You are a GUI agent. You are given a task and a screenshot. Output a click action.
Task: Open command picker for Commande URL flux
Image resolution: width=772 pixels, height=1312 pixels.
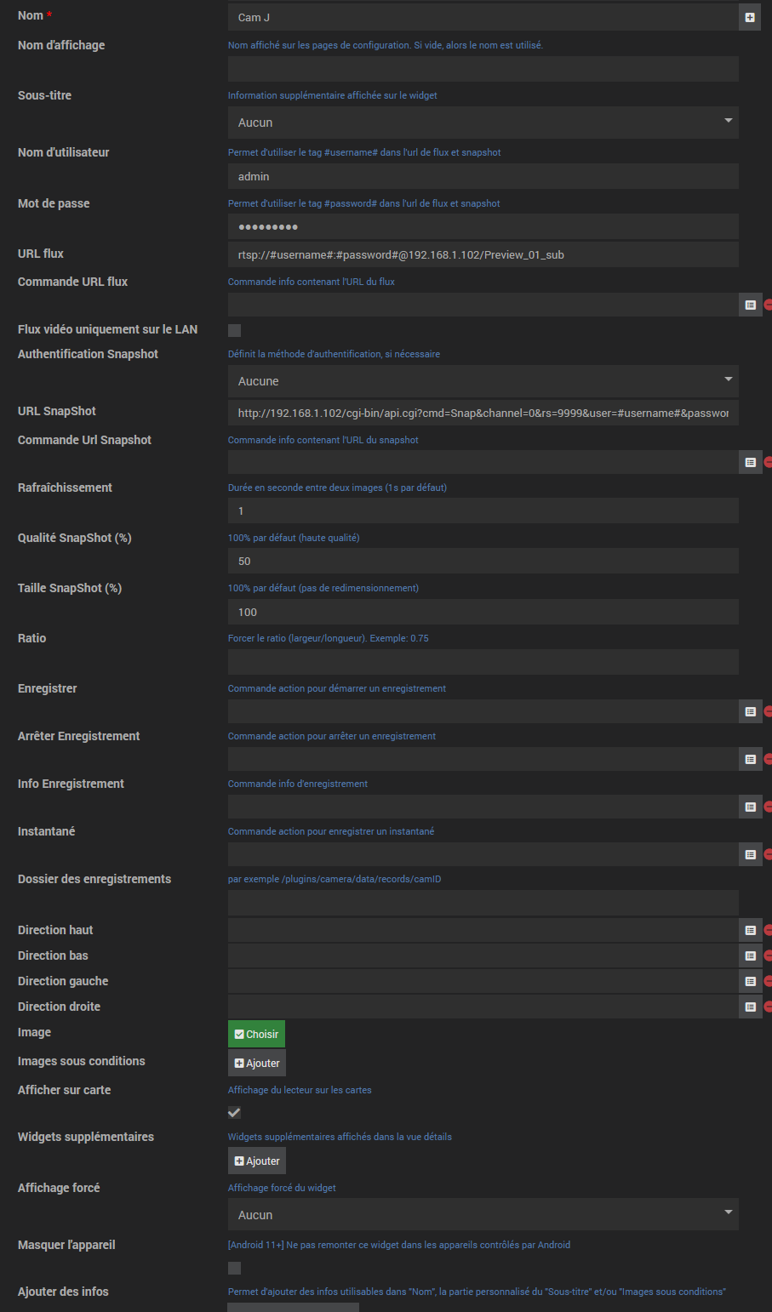(750, 305)
